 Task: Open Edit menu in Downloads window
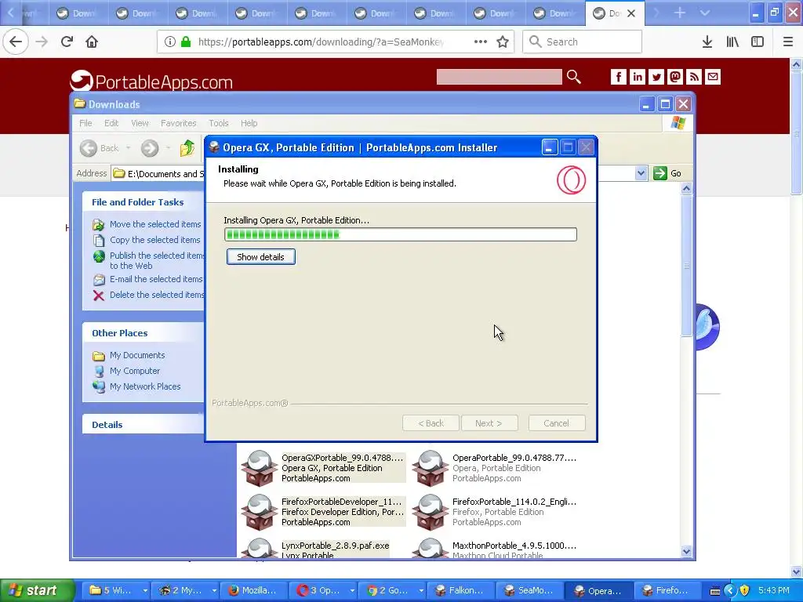111,123
